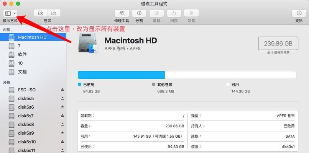
Task: Select volume 10 in sidebar
Action: tap(33, 63)
